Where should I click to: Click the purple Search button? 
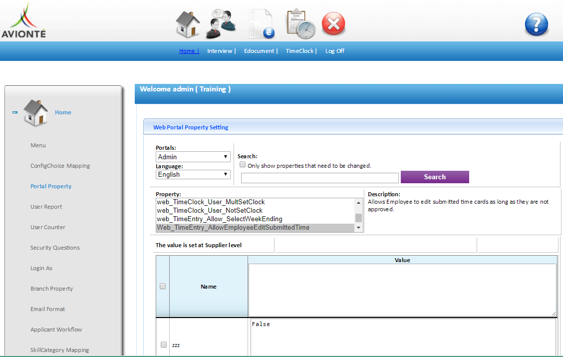click(x=435, y=177)
